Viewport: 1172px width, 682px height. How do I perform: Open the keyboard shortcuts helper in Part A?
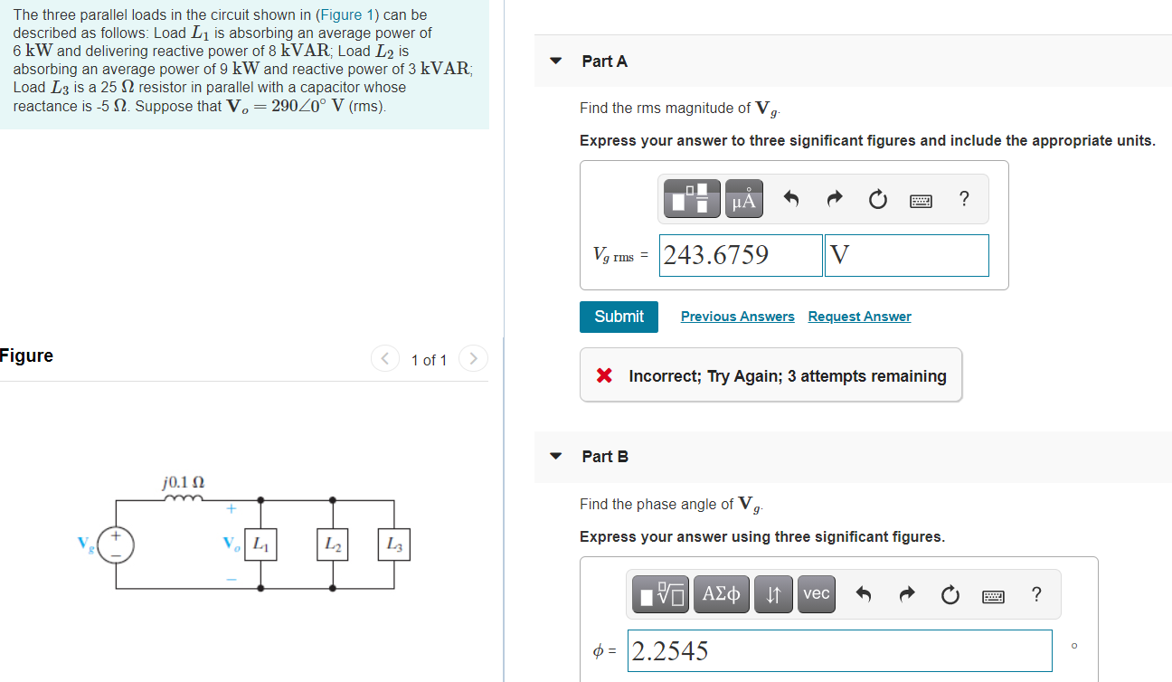[921, 199]
